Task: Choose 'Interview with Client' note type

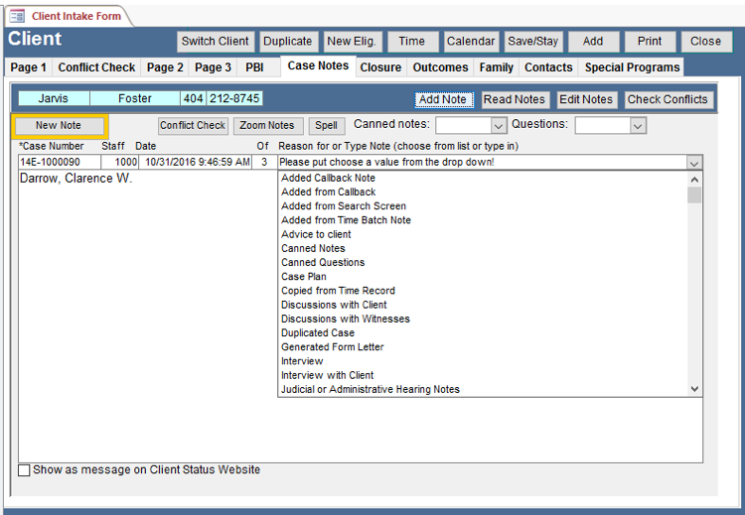Action: 327,375
